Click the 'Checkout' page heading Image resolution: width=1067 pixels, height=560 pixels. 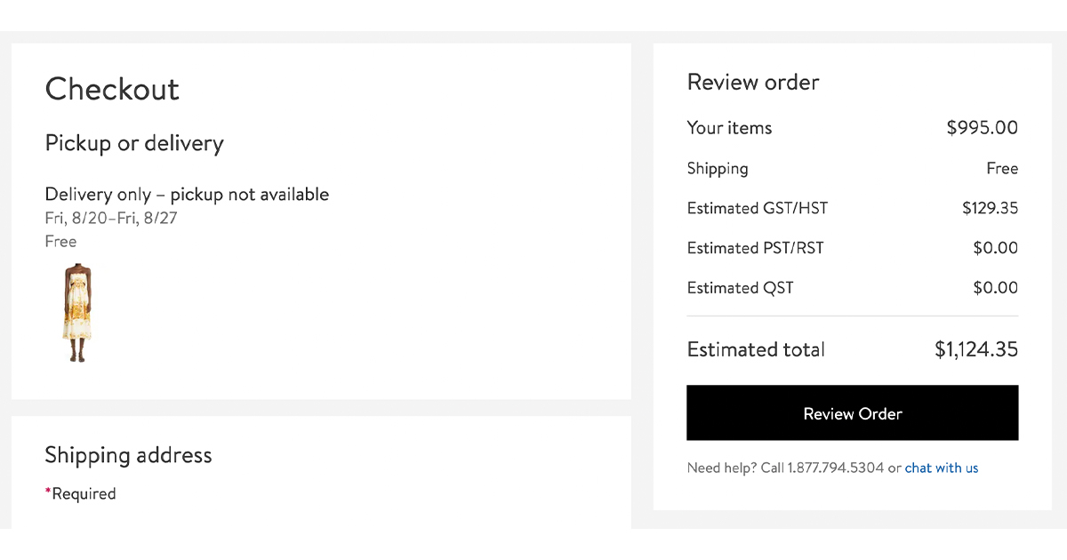(x=112, y=89)
